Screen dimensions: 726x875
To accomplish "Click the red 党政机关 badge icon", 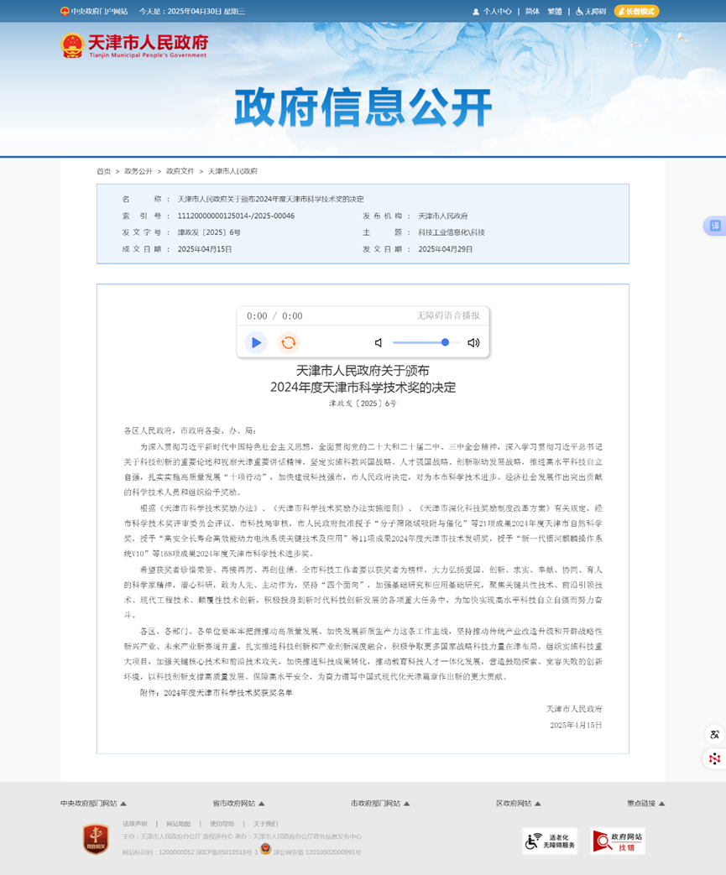I will pyautogui.click(x=96, y=839).
